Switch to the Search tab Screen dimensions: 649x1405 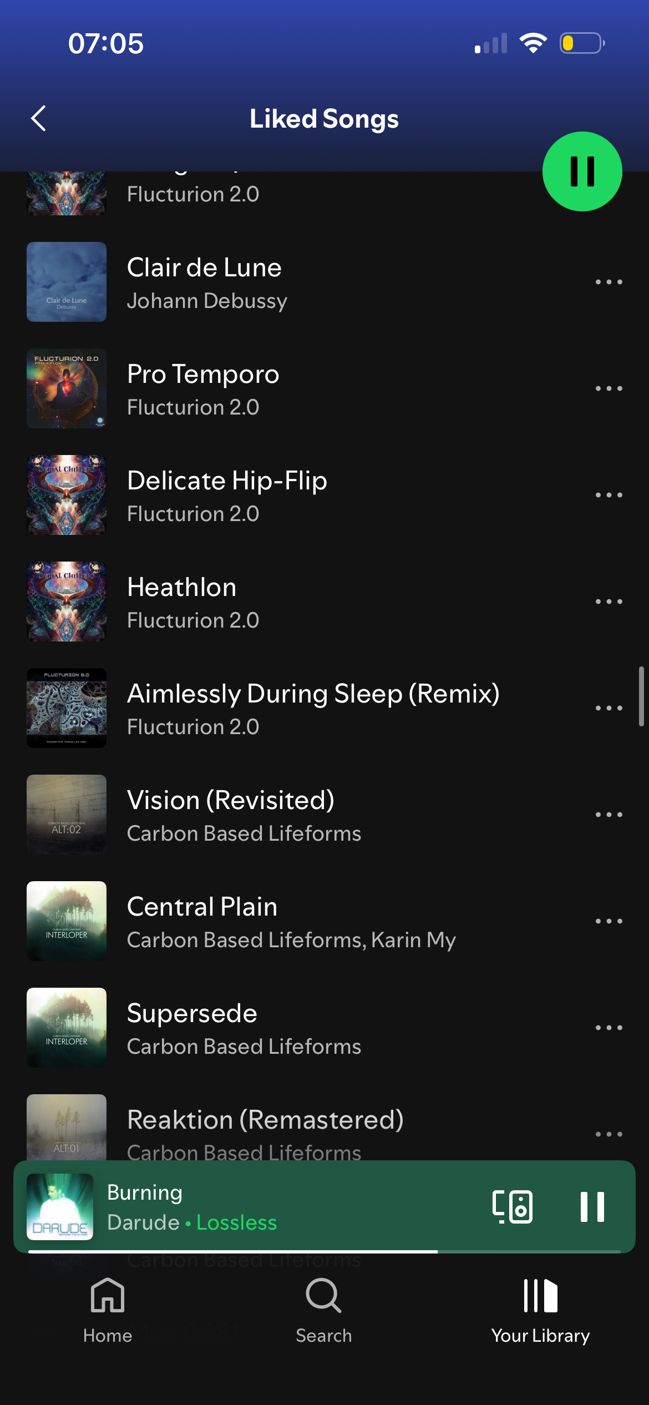324,1311
